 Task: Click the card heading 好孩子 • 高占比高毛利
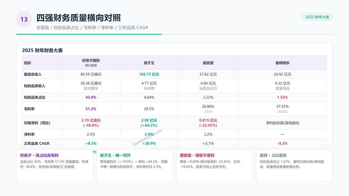point(39,155)
